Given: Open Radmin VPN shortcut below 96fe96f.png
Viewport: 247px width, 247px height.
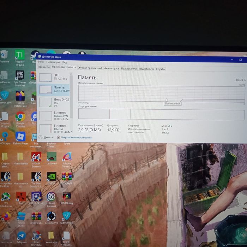Looking at the screenshot, I should click(x=66, y=218).
